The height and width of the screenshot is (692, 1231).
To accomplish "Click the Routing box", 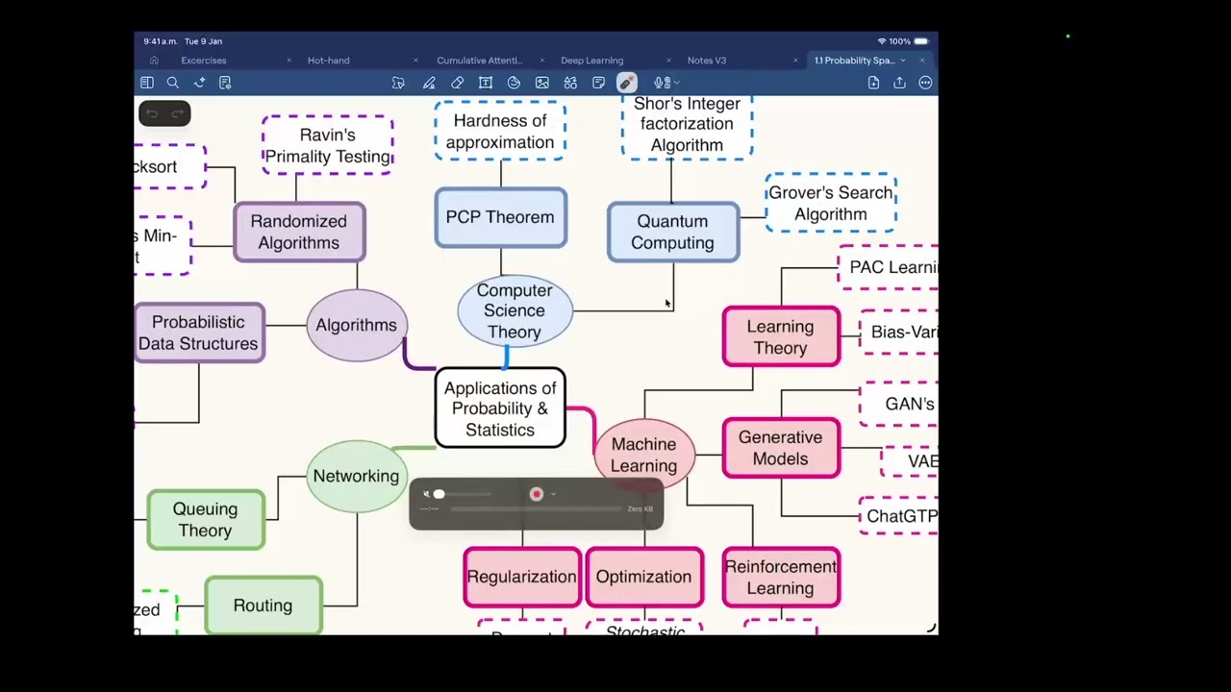I will point(264,605).
